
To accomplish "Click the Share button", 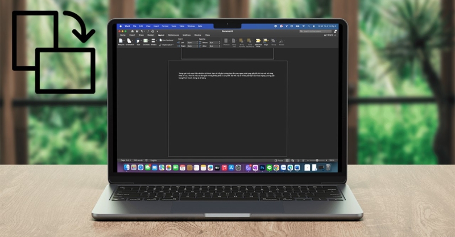I will click(329, 35).
